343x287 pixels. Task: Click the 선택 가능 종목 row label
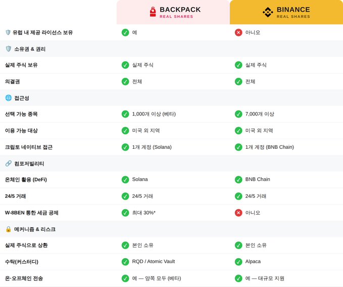(x=21, y=114)
